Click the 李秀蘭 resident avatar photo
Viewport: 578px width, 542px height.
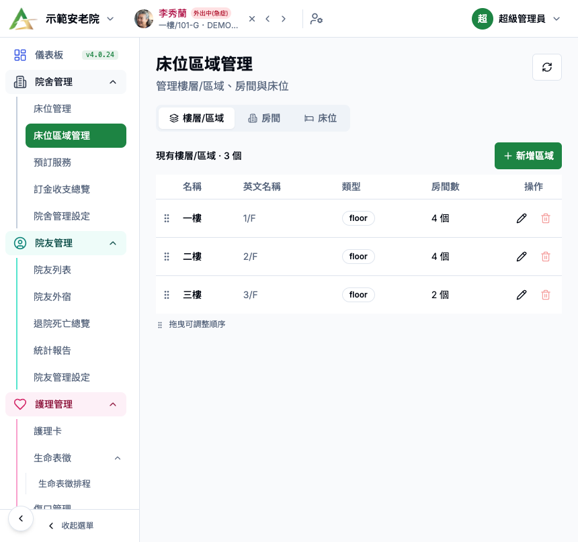click(144, 19)
